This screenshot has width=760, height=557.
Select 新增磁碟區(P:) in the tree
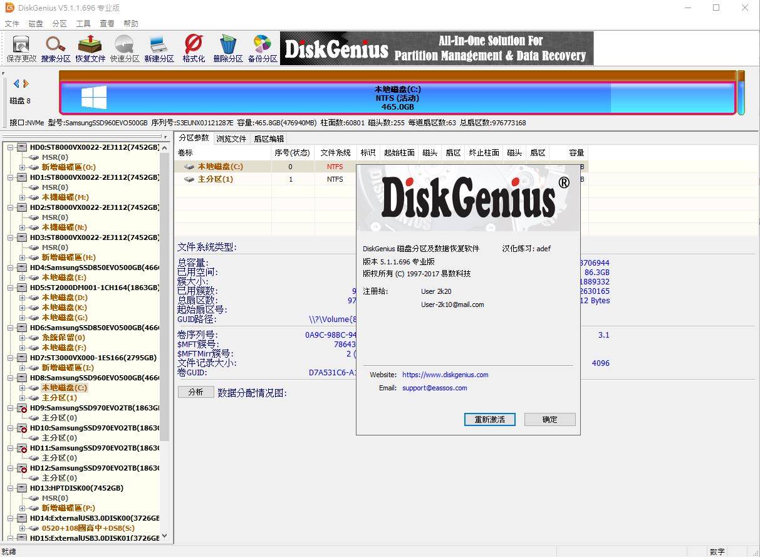point(69,508)
